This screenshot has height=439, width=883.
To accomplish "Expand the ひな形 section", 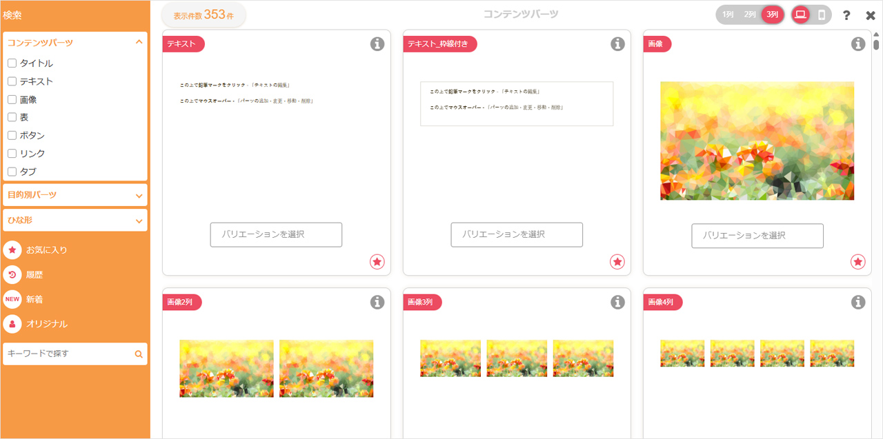I will [x=75, y=221].
